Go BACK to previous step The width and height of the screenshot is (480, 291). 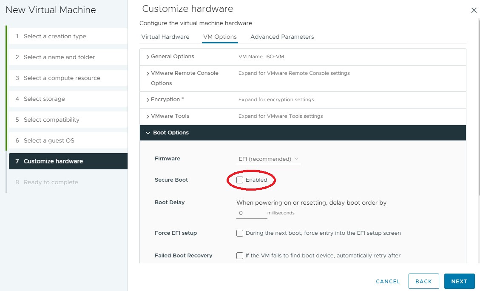click(x=423, y=281)
